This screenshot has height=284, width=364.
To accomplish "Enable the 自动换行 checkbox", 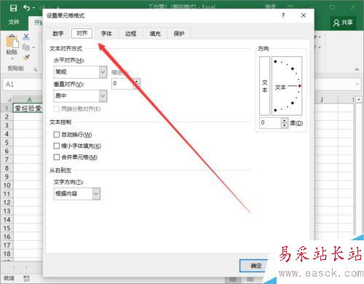I will [x=56, y=135].
